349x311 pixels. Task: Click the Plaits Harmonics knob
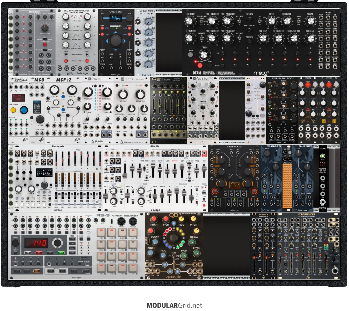(107, 92)
